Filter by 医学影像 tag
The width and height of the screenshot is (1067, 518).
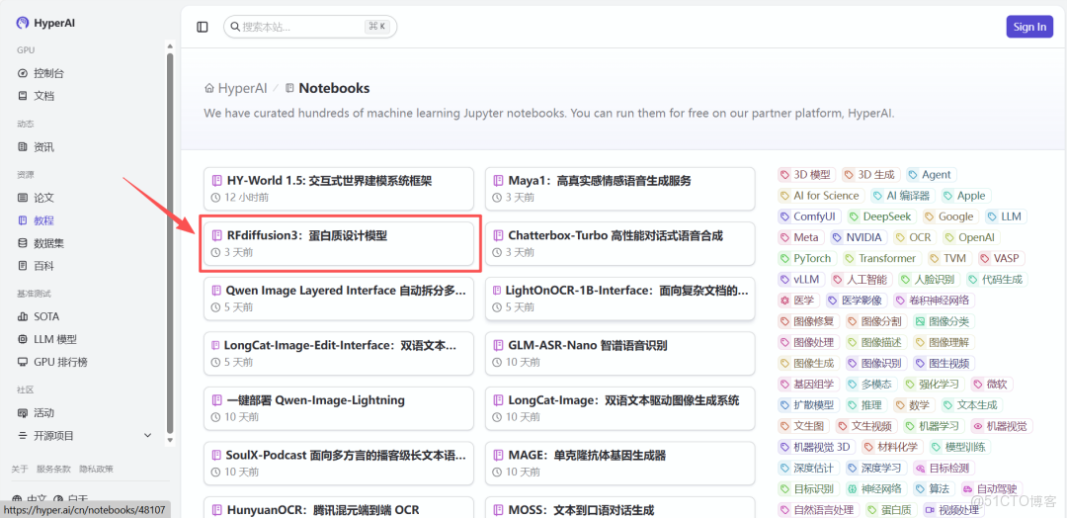[857, 301]
